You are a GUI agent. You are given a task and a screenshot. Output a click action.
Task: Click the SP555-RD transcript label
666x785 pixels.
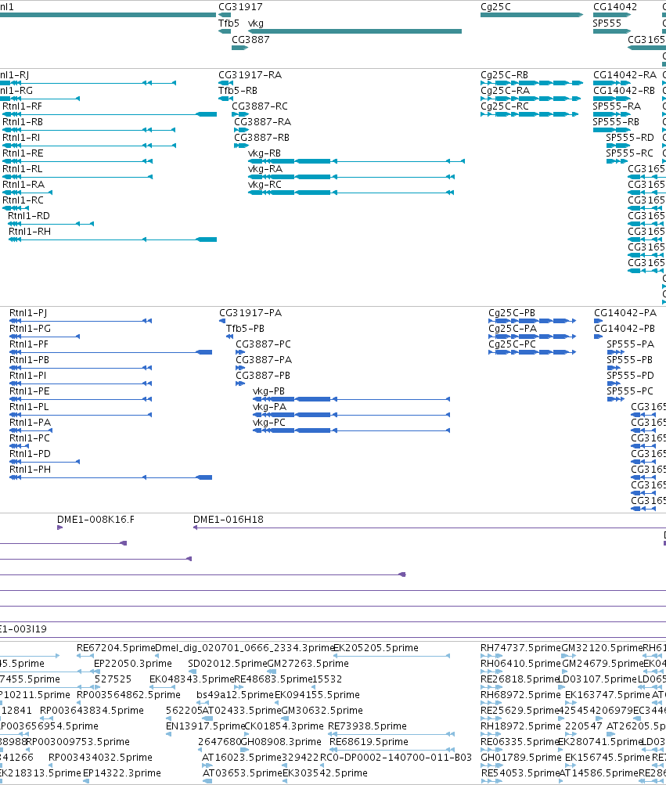(x=630, y=138)
